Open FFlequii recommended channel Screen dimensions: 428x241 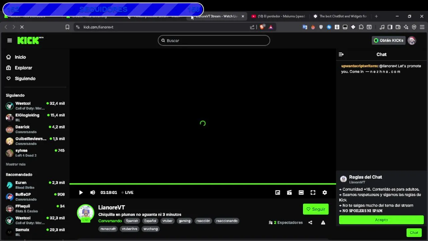35,209
